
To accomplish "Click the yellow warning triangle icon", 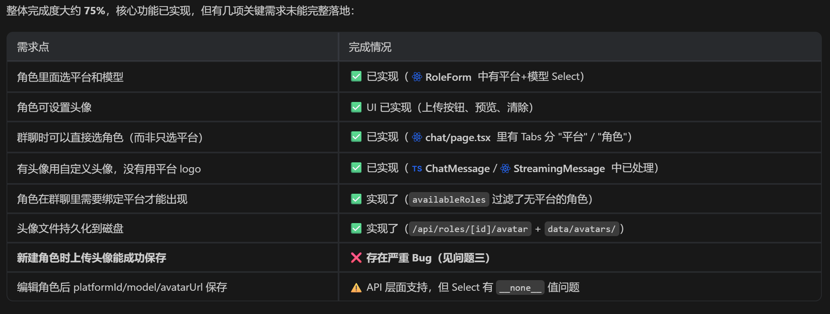I will [356, 288].
